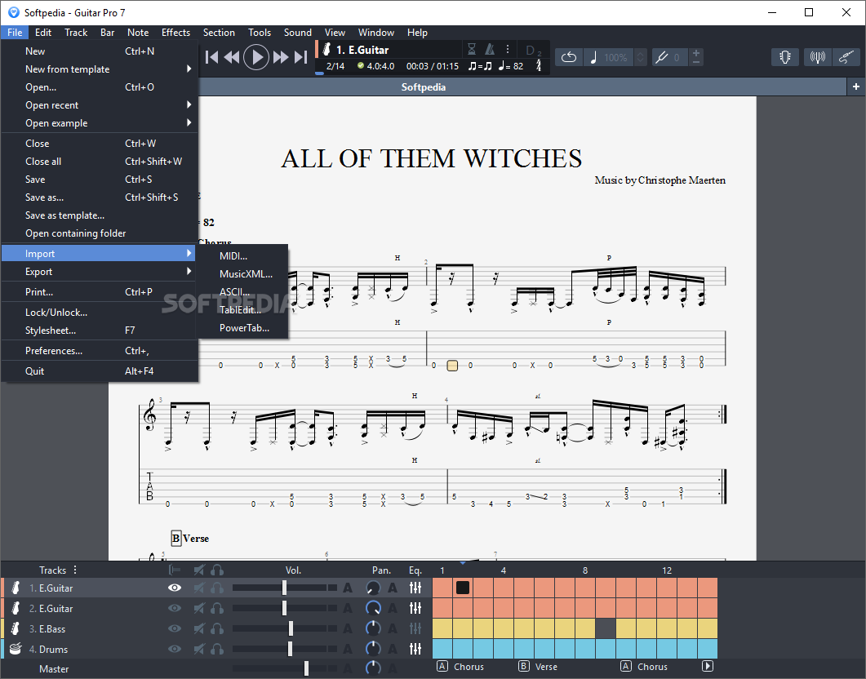This screenshot has height=679, width=866.
Task: Click the relative speed stepper arrows
Action: (x=640, y=57)
